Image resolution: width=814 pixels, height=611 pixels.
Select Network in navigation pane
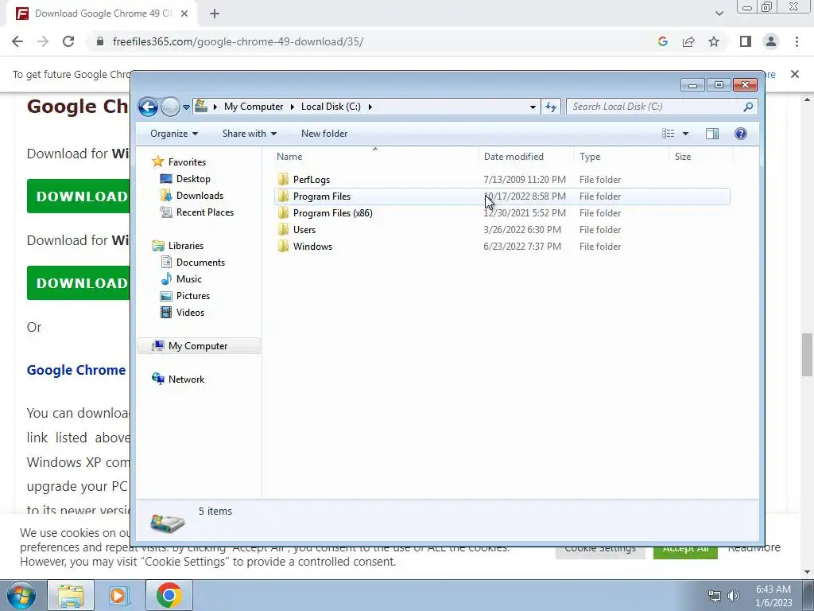point(186,379)
